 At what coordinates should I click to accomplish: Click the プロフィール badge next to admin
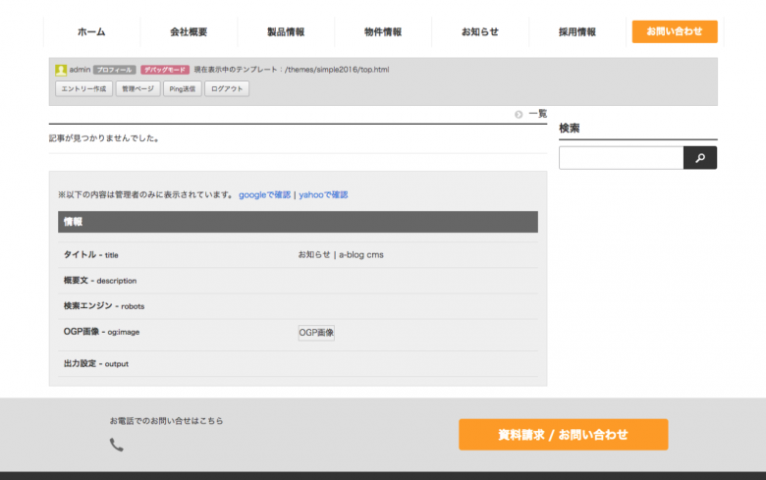(114, 70)
